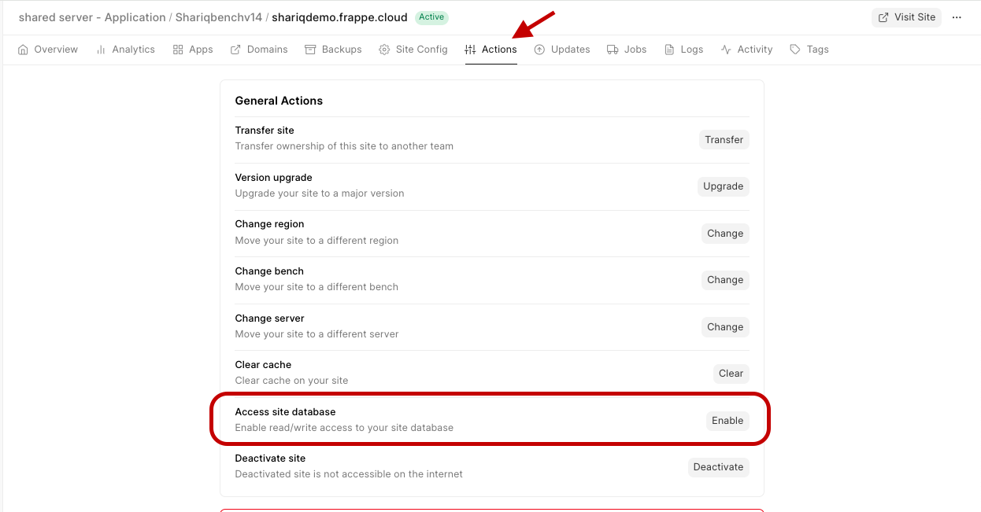
Task: Open the Overview tab
Action: click(48, 50)
